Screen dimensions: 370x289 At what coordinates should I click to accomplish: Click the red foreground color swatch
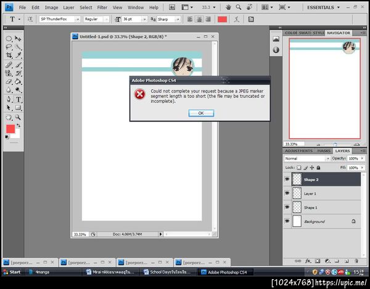[x=10, y=129]
